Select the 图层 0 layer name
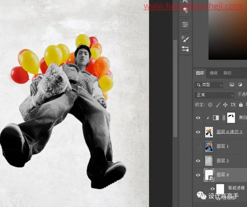The width and height of the screenshot is (247, 207). click(222, 175)
